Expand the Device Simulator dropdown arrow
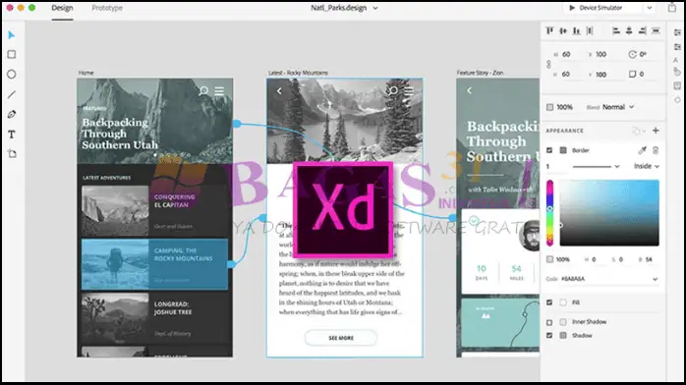Image resolution: width=686 pixels, height=385 pixels. click(650, 8)
